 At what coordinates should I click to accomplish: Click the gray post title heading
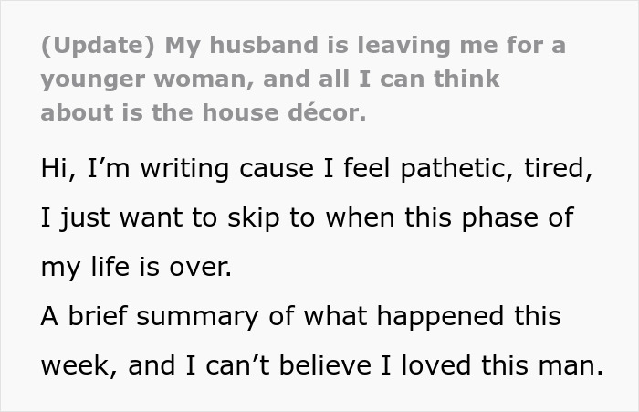pyautogui.click(x=301, y=78)
